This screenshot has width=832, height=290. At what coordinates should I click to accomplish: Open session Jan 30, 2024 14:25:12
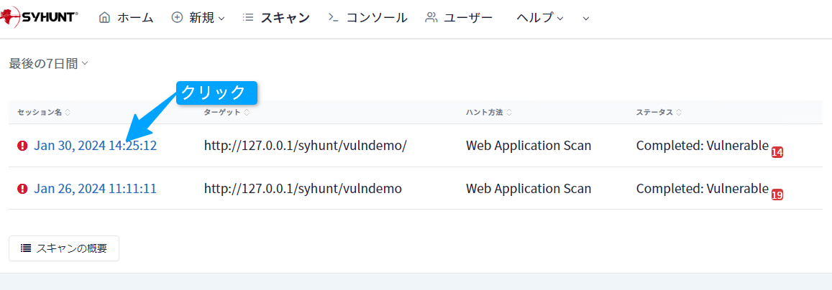click(96, 146)
